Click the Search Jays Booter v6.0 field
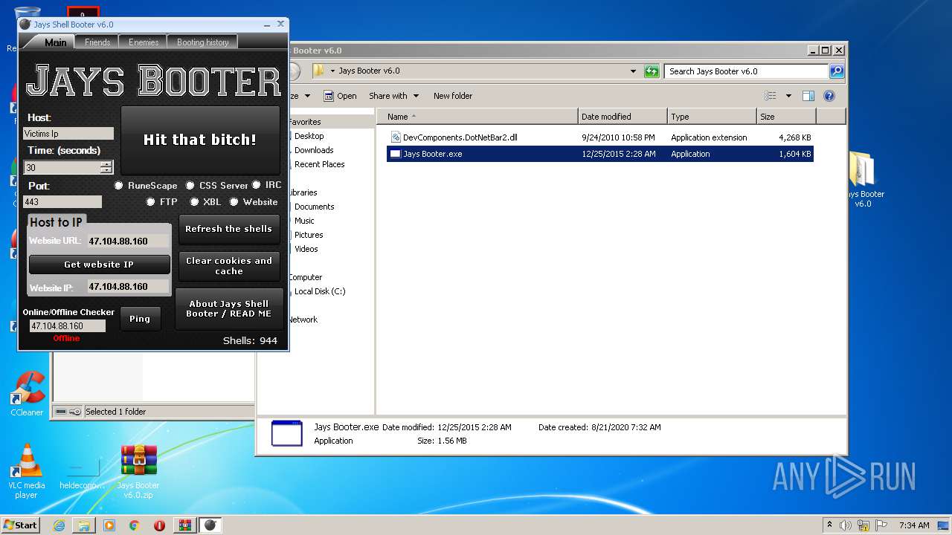Image resolution: width=952 pixels, height=535 pixels. 746,71
